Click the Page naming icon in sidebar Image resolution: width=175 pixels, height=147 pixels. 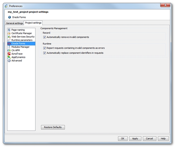click(x=9, y=30)
